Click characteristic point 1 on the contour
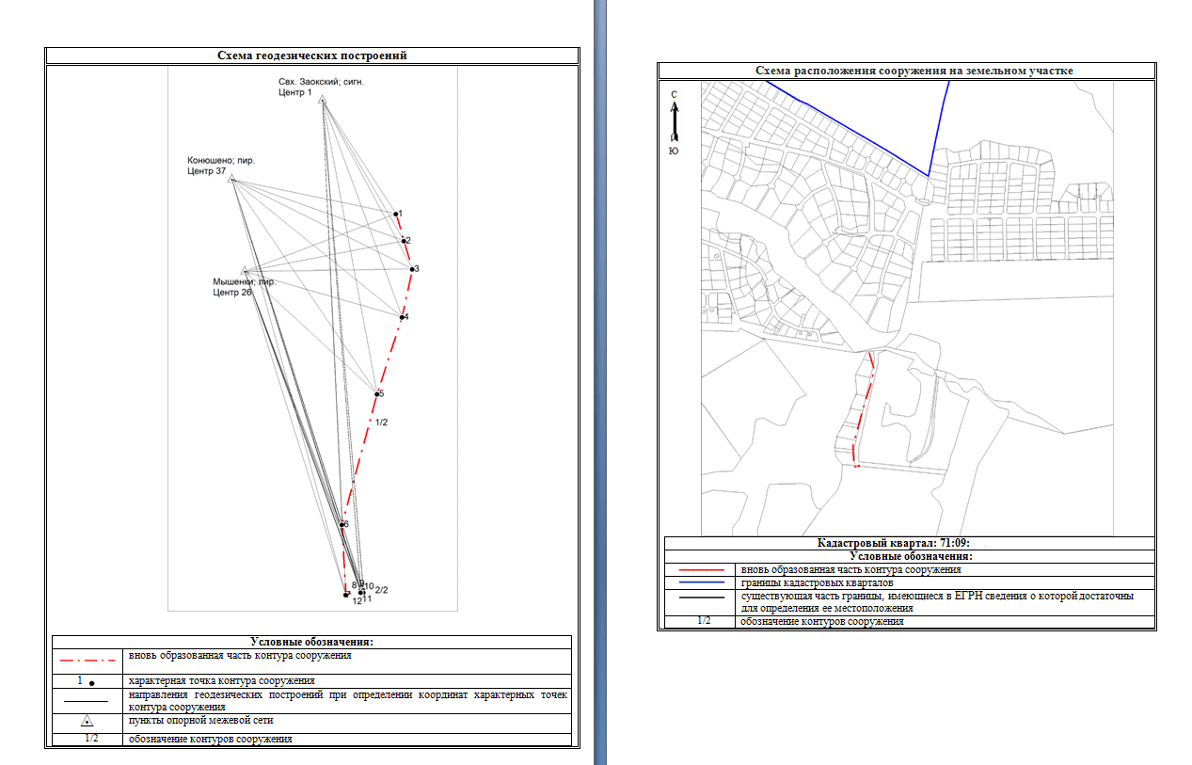The width and height of the screenshot is (1192, 765). [395, 215]
